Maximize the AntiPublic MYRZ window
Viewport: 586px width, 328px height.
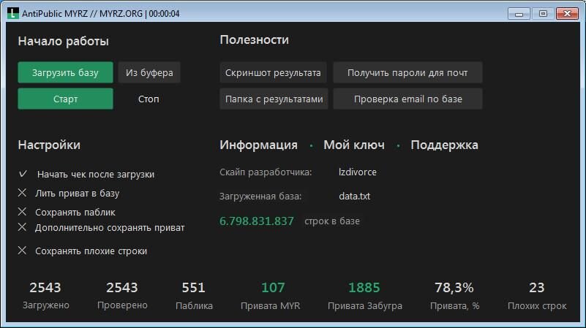543,14
